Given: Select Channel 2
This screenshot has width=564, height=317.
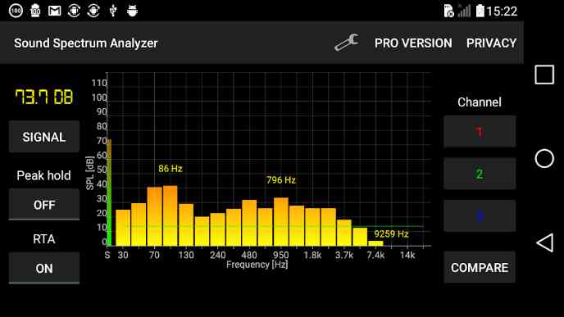Looking at the screenshot, I should coord(480,174).
